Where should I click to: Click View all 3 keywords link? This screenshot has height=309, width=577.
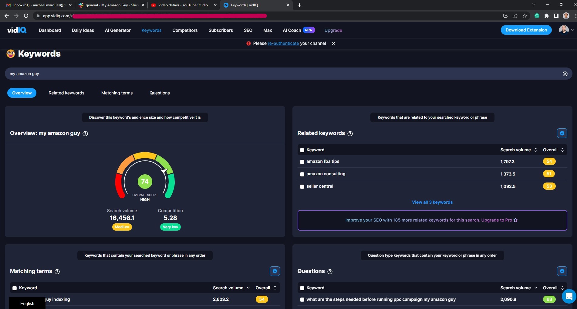(x=432, y=202)
